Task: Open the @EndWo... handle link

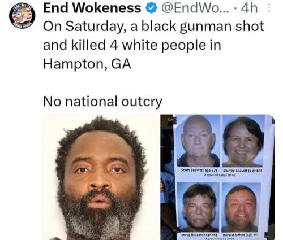Action: coord(194,8)
